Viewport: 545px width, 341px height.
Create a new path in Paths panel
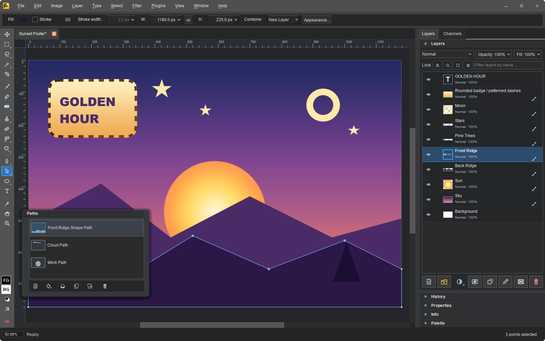(x=35, y=286)
